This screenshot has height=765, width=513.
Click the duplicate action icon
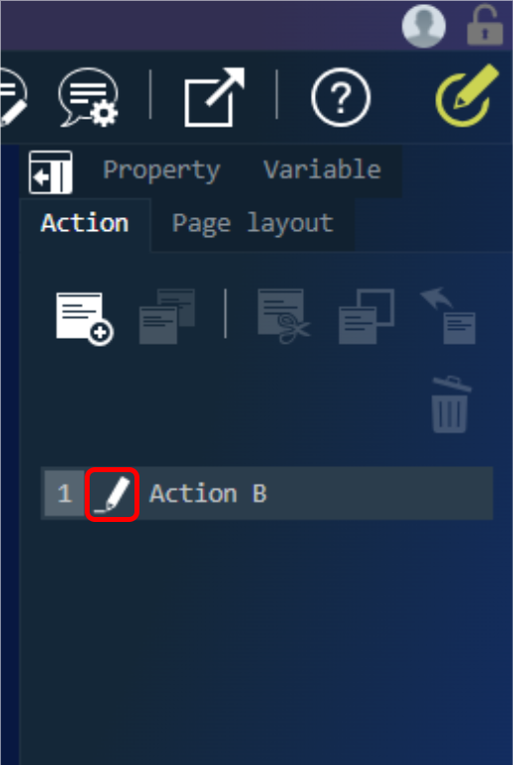coord(167,316)
